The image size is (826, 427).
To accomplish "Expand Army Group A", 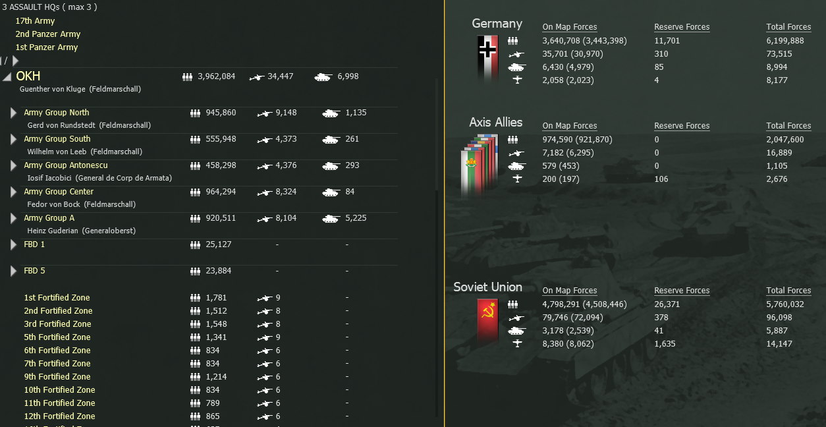I will (13, 218).
